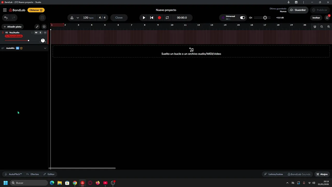Viewport: 332px width, 187px height.
Task: Redo the last action
Action: pyautogui.click(x=14, y=18)
